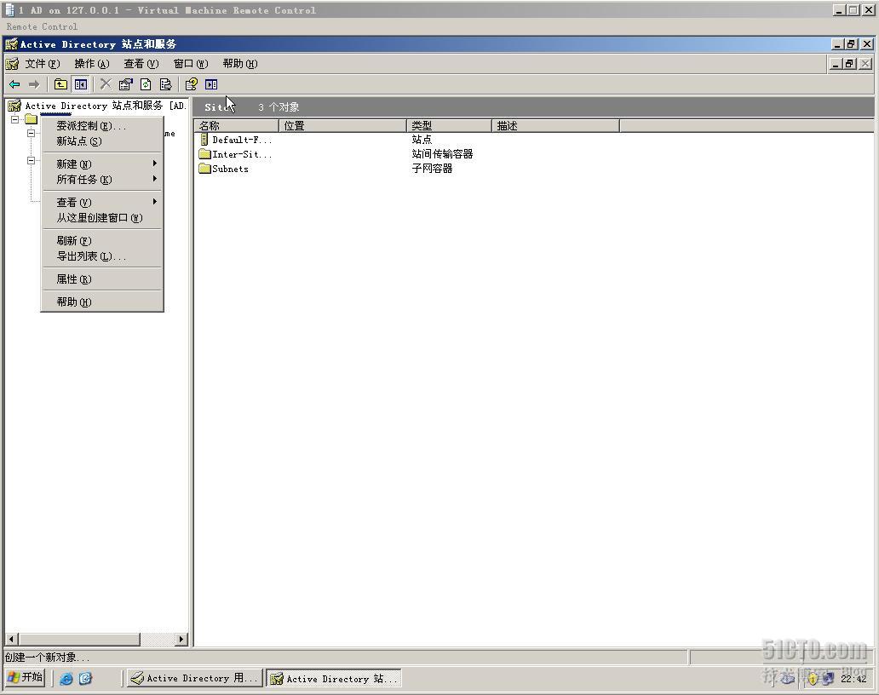Open the 文件(F) menu
879x695 pixels.
(x=43, y=64)
